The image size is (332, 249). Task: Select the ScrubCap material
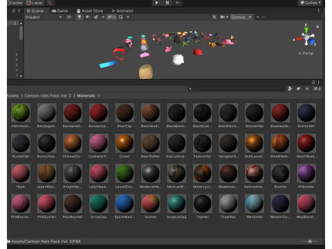[98, 206]
